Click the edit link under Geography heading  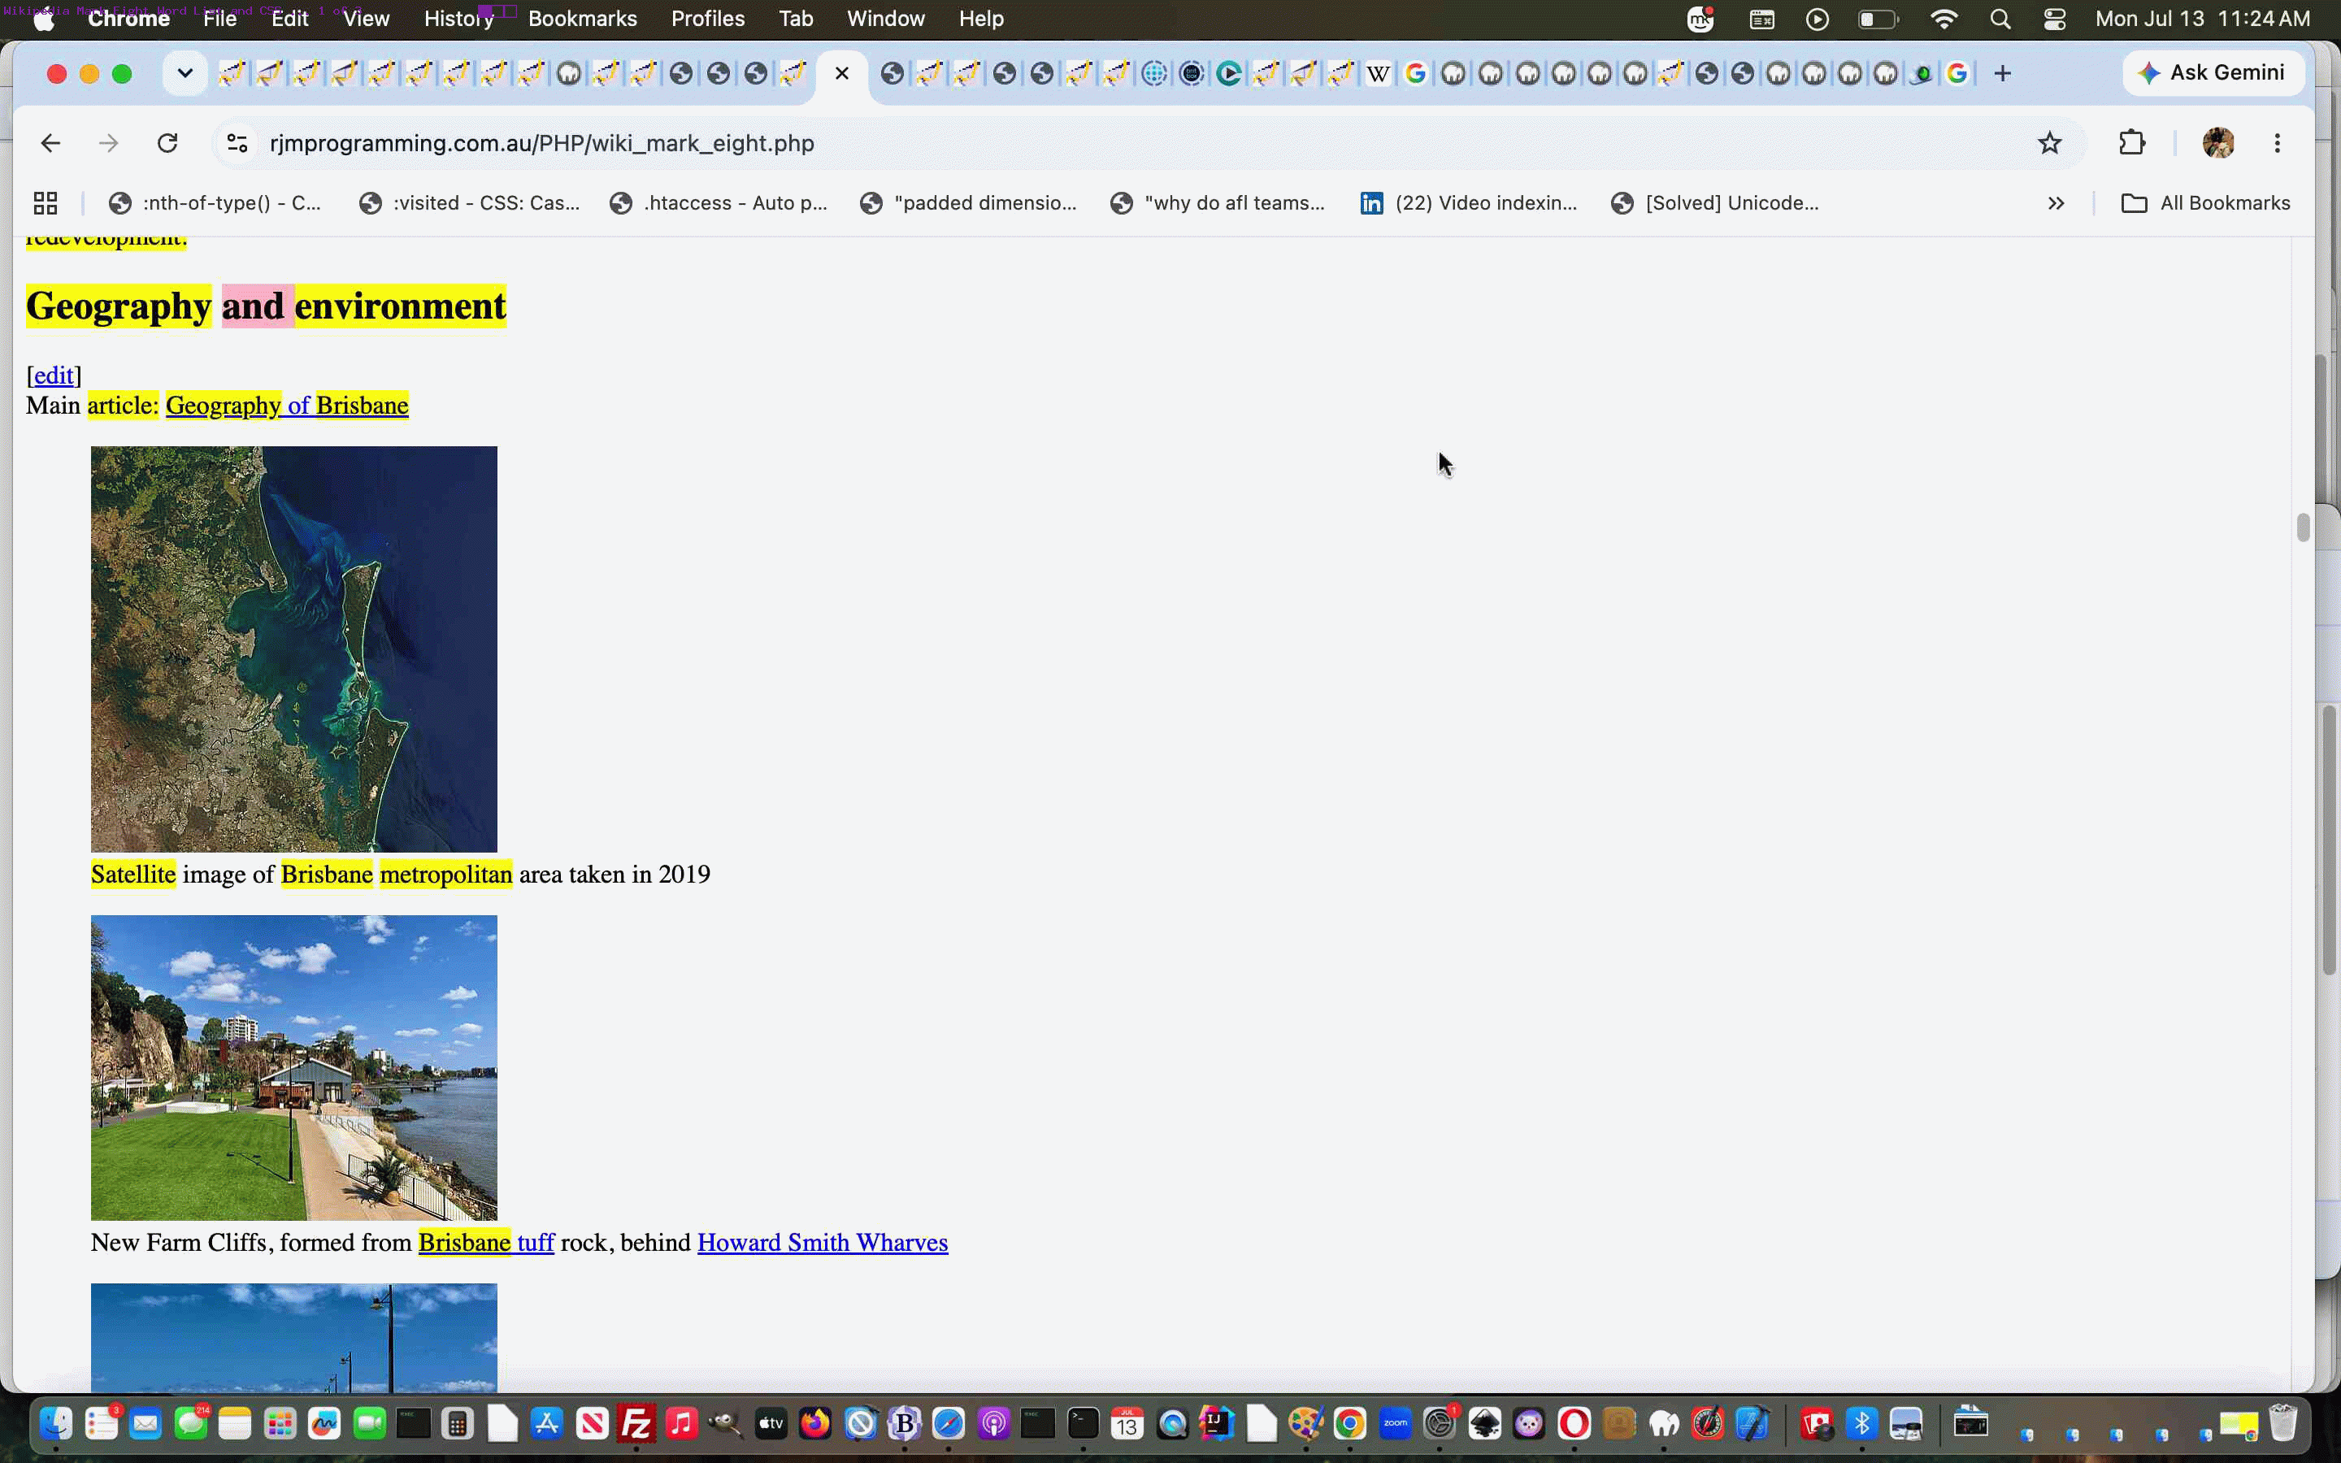(x=54, y=376)
